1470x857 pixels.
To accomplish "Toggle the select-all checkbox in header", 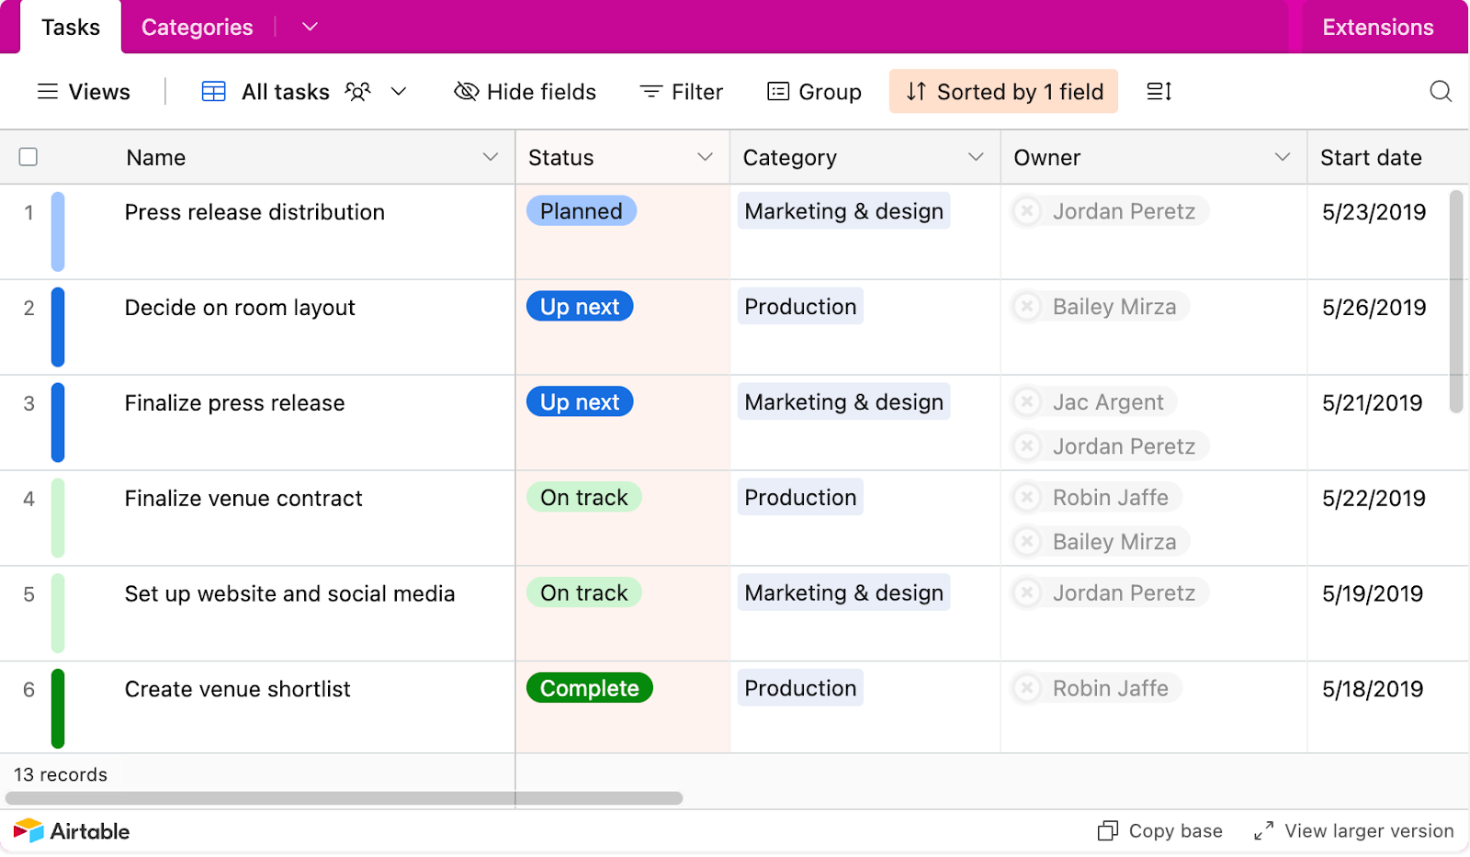I will click(28, 157).
